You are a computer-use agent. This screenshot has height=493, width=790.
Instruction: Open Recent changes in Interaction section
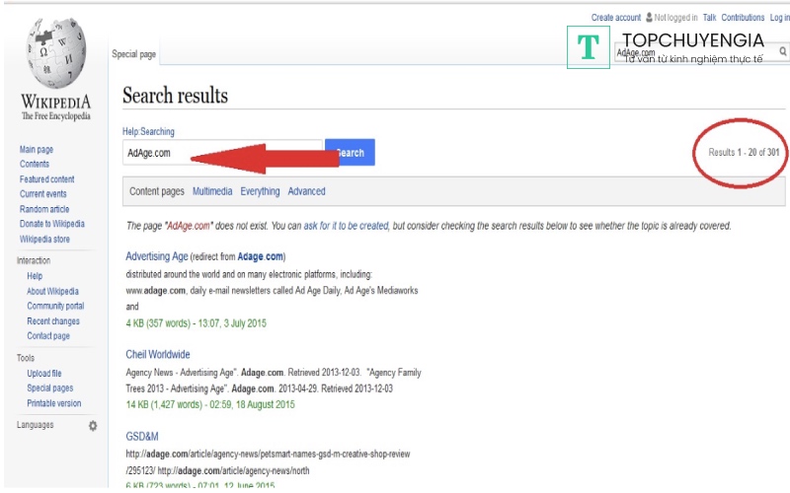click(53, 321)
